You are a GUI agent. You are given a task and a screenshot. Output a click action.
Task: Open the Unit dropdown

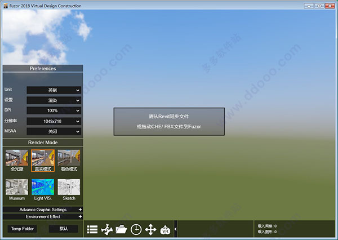[54, 90]
